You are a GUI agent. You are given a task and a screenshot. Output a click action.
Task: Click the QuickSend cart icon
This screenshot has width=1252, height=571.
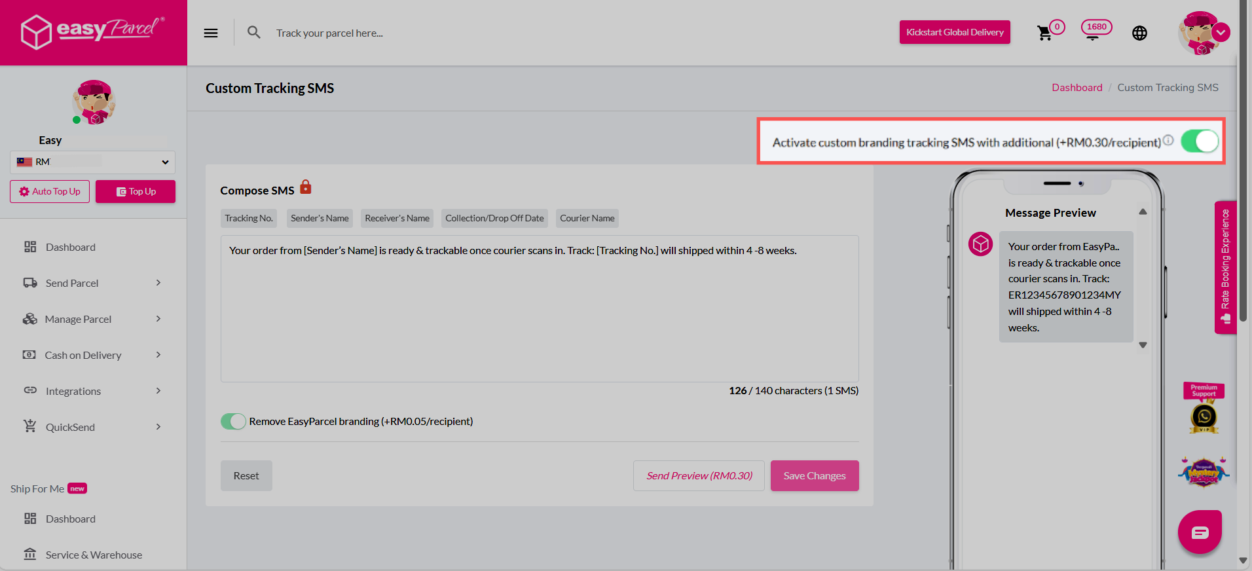pyautogui.click(x=30, y=426)
